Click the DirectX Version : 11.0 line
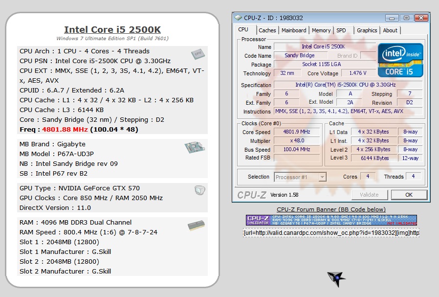The height and width of the screenshot is (297, 439). click(x=55, y=207)
